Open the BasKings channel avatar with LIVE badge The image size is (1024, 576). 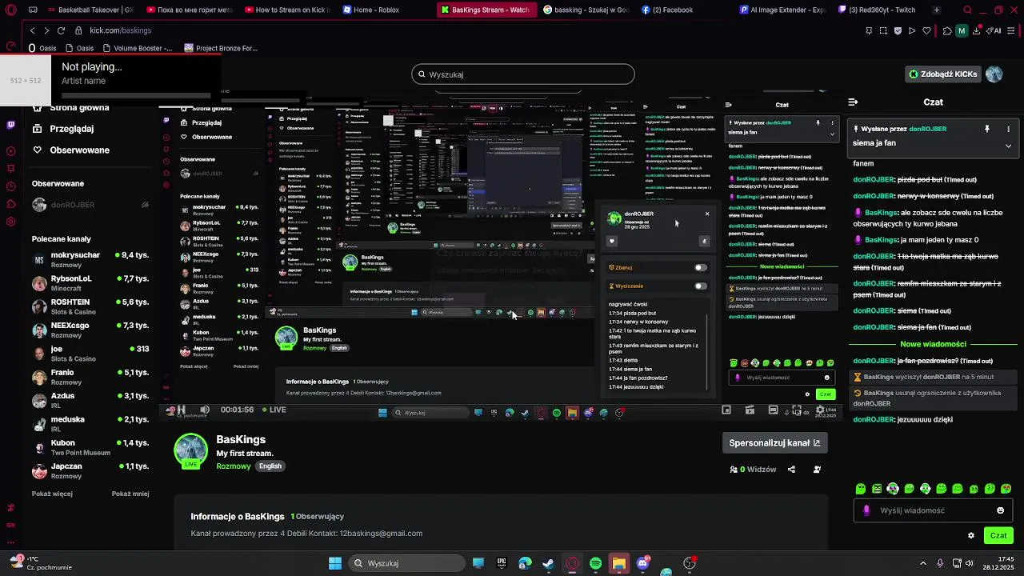point(190,450)
